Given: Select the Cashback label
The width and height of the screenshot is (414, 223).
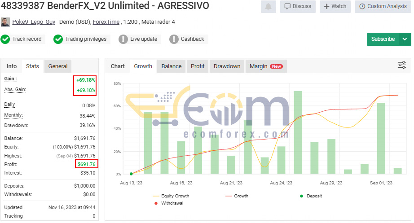Looking at the screenshot, I should pos(193,39).
